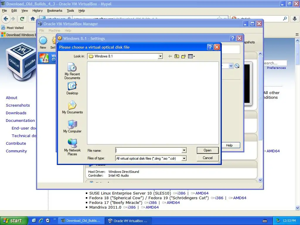
Task: Expand the Files of type dropdown
Action: click(184, 158)
